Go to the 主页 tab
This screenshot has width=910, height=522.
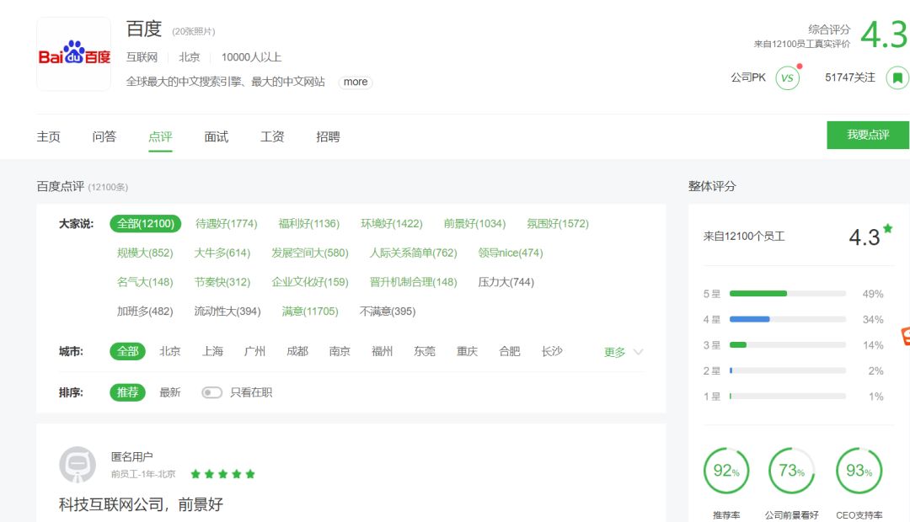pos(48,137)
